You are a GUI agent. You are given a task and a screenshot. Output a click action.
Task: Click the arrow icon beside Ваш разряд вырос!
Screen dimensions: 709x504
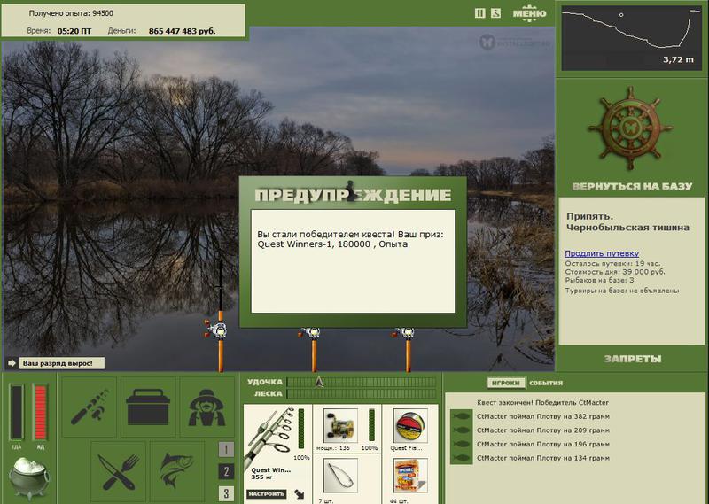(12, 363)
